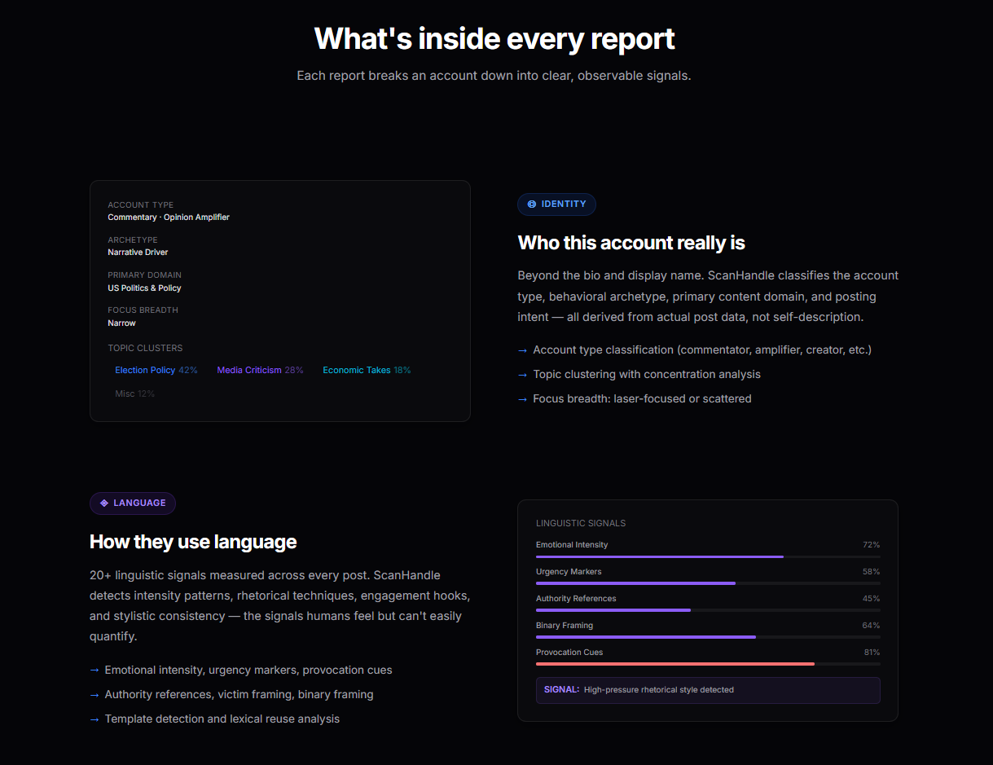Image resolution: width=993 pixels, height=765 pixels.
Task: Click "Commentary · Opinion Amplifier" account type value
Action: pyautogui.click(x=169, y=218)
